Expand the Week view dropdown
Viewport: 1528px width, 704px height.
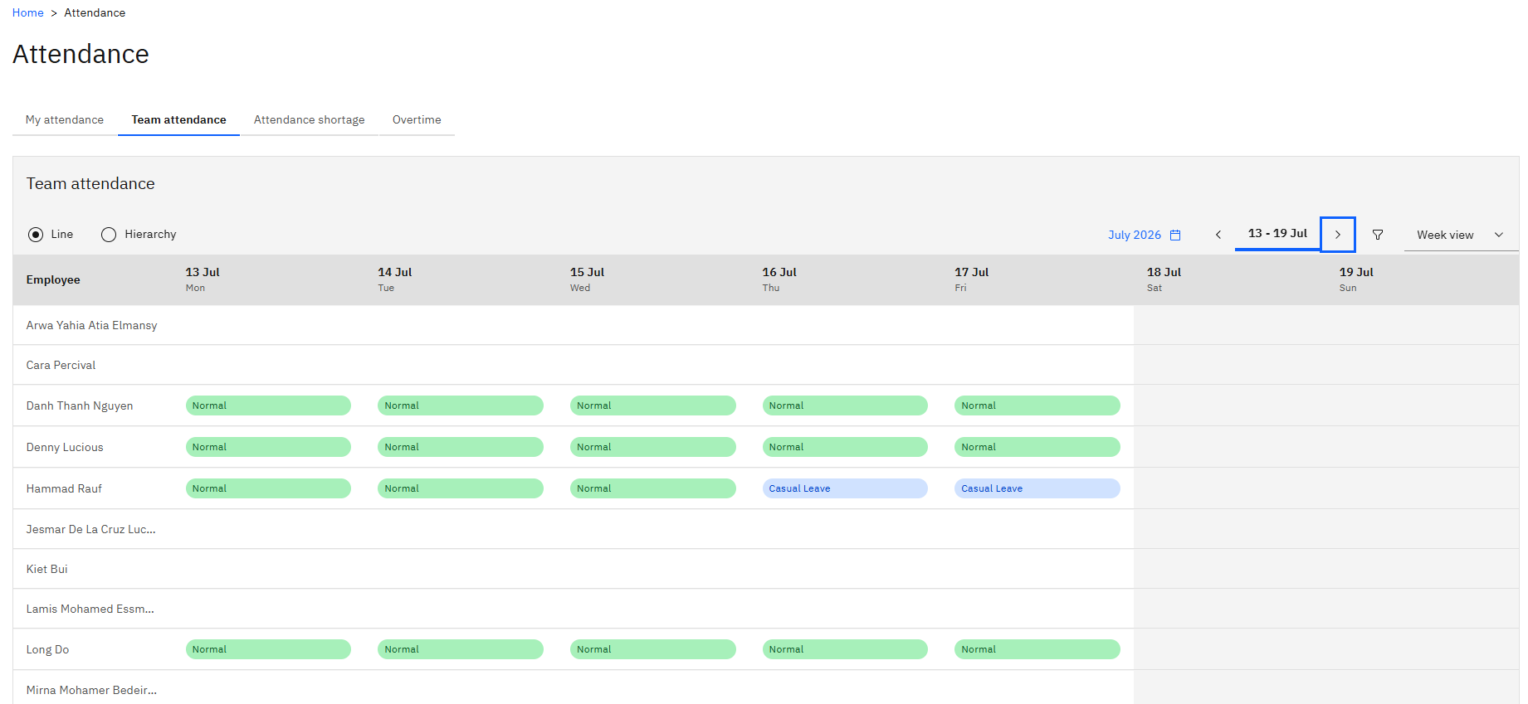coord(1461,235)
